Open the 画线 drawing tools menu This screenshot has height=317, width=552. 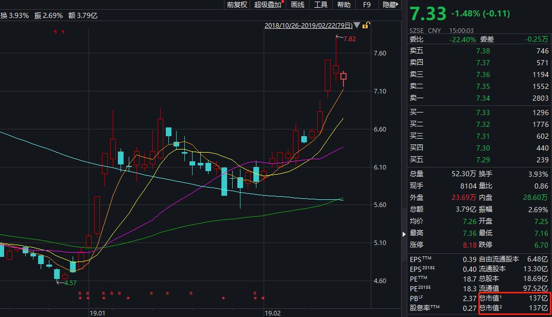click(x=298, y=5)
